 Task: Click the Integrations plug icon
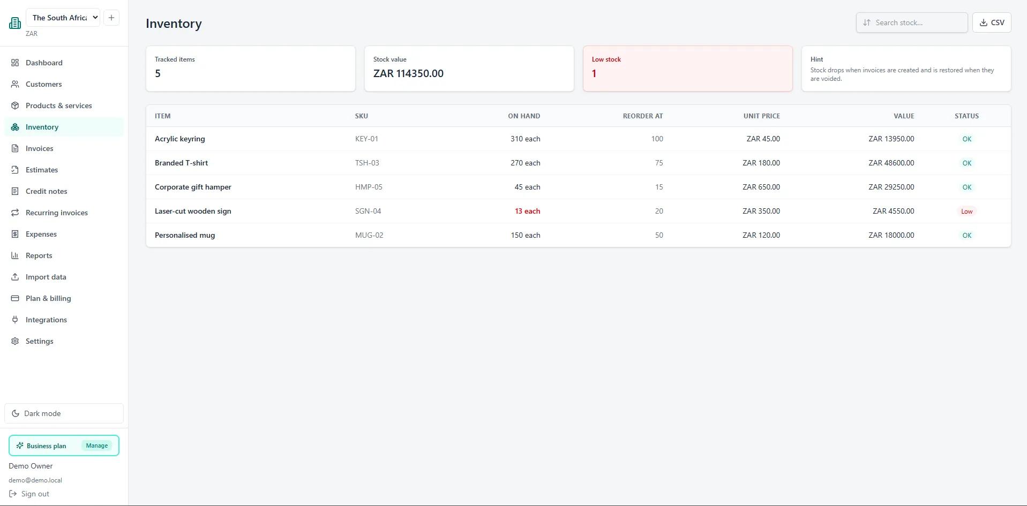point(15,320)
